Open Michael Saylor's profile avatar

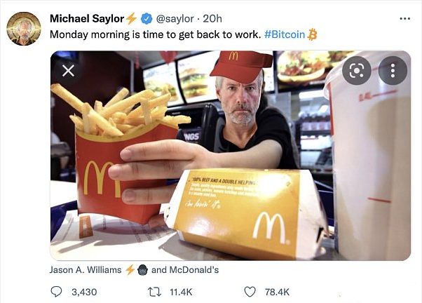tap(24, 29)
